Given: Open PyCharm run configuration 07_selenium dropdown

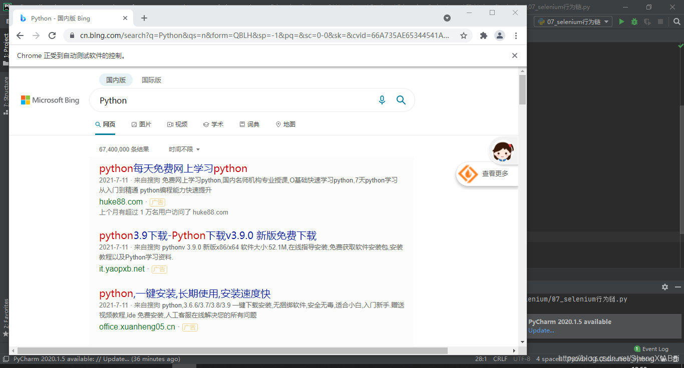Looking at the screenshot, I should click(x=573, y=21).
